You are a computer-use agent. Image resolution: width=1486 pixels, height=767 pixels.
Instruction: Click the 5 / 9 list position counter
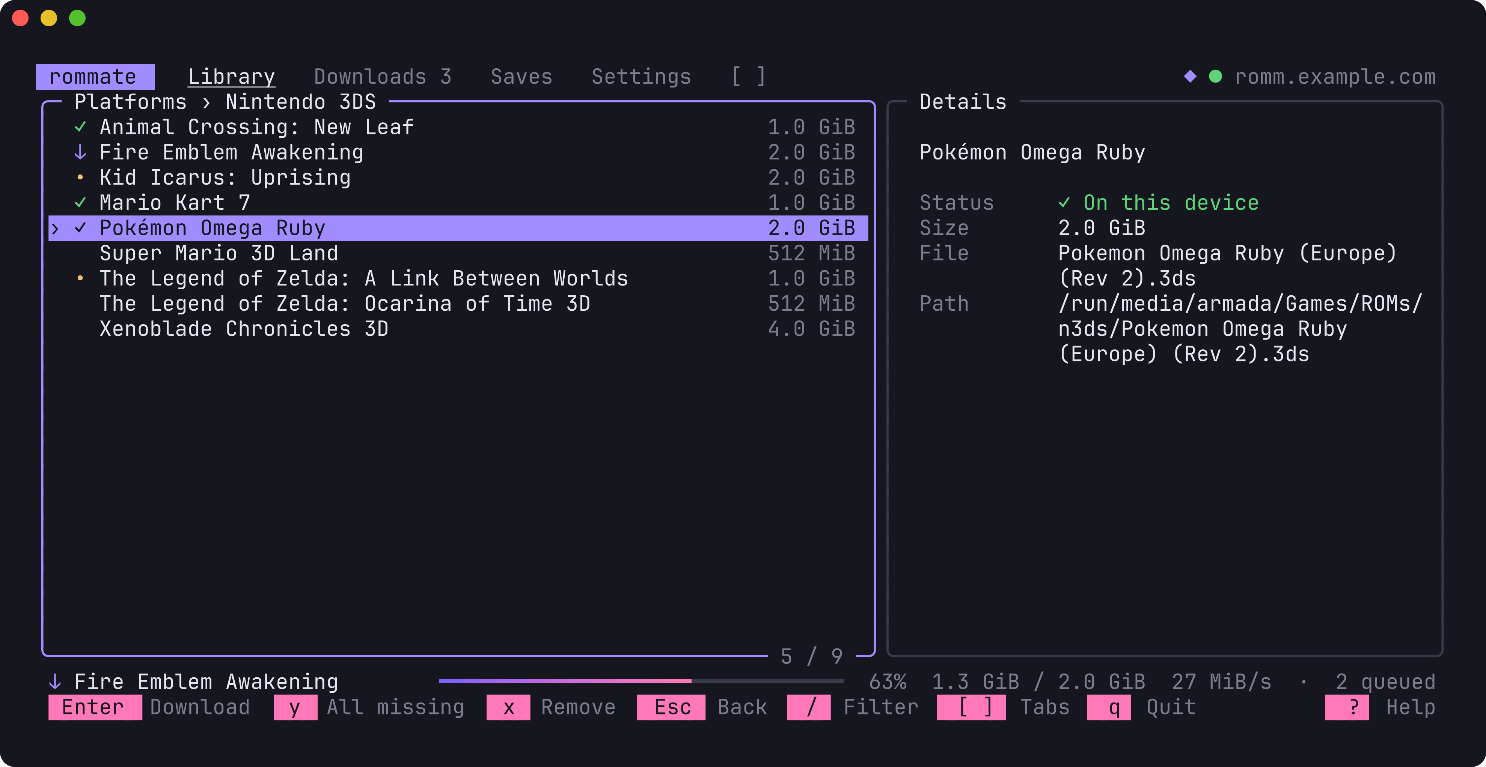[811, 656]
